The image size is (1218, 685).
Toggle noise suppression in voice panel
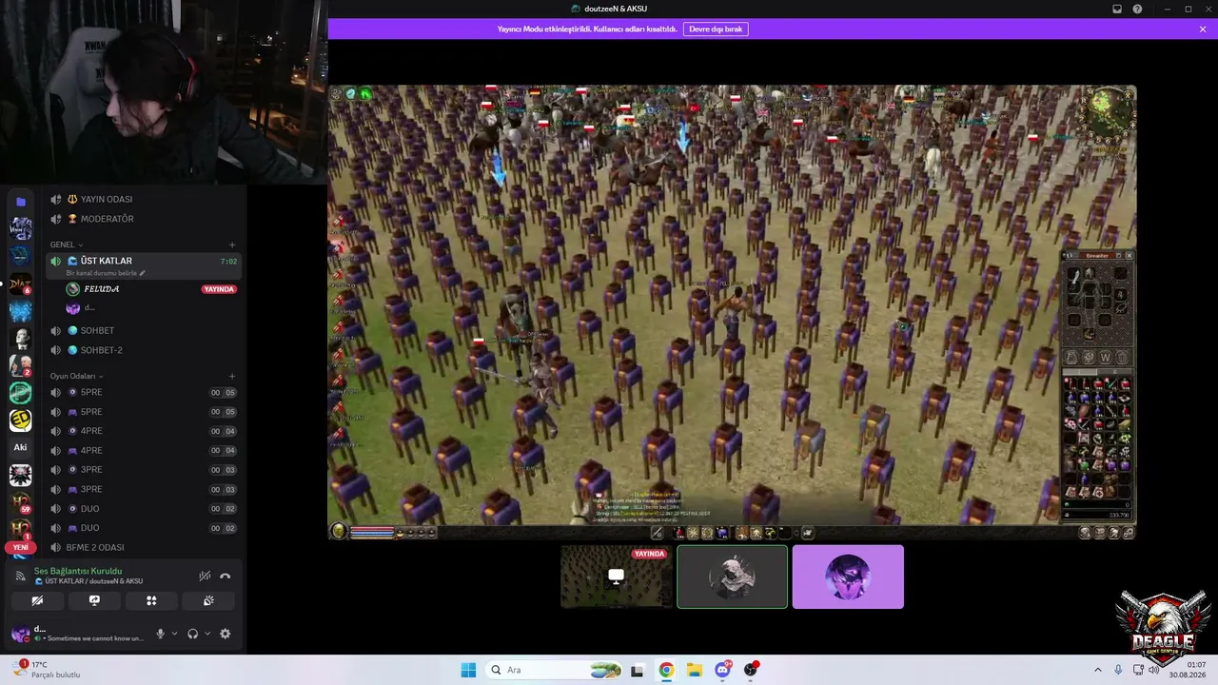tap(205, 576)
